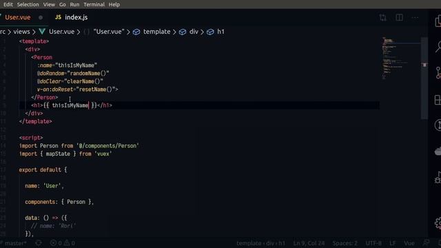This screenshot has width=441, height=248.
Task: Open the Help menu
Action: pyautogui.click(x=114, y=5)
